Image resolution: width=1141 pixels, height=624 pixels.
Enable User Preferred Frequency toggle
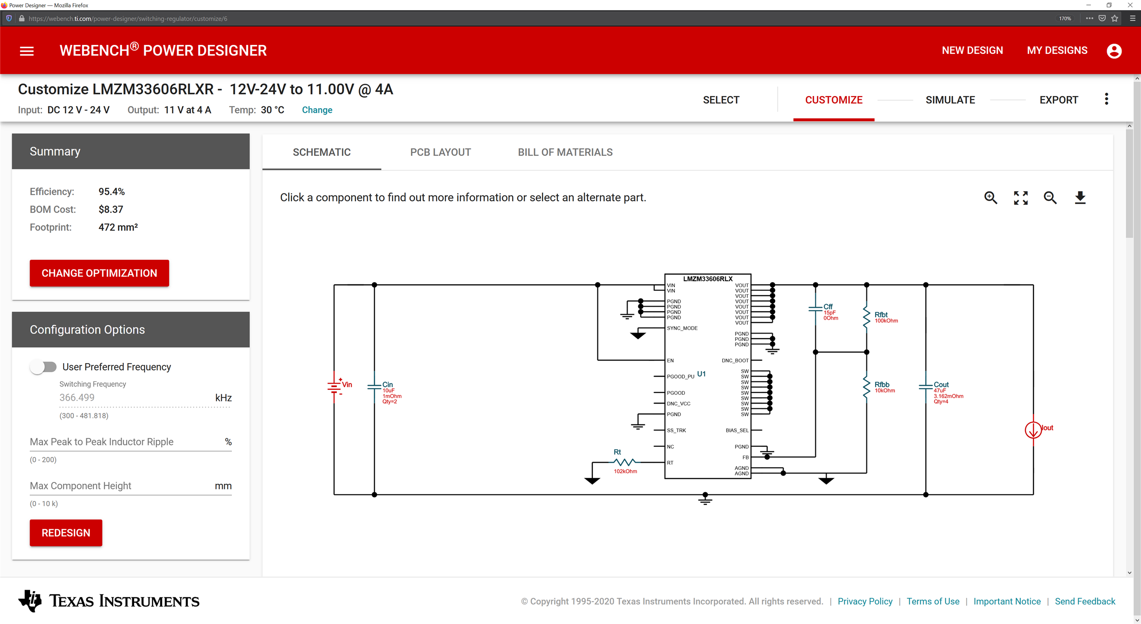43,367
